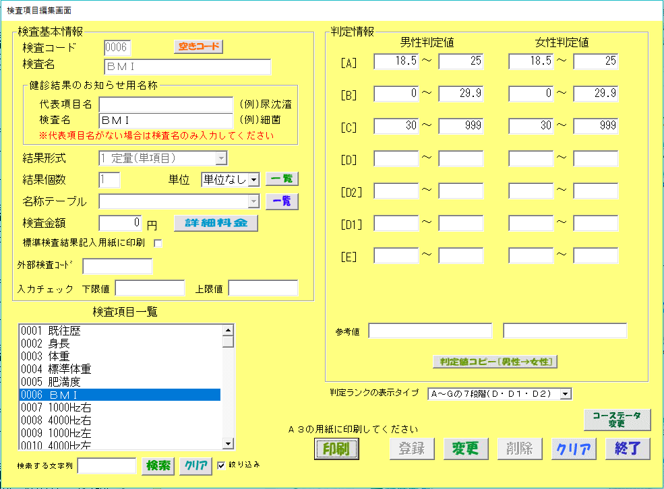Click the 検索する文字列 input field
This screenshot has height=489, width=664.
[x=107, y=465]
